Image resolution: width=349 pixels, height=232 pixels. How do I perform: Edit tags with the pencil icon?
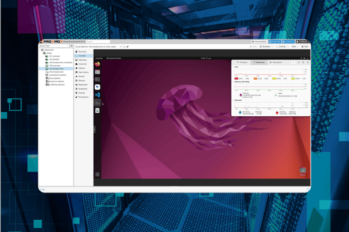127,47
